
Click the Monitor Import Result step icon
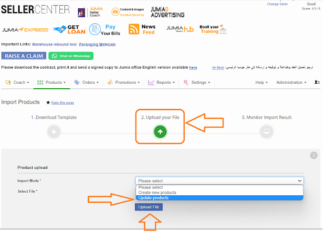point(267,132)
